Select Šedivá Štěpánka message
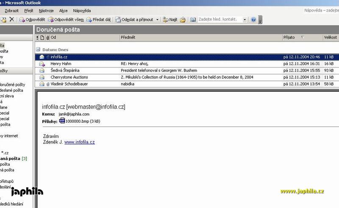 (187, 70)
